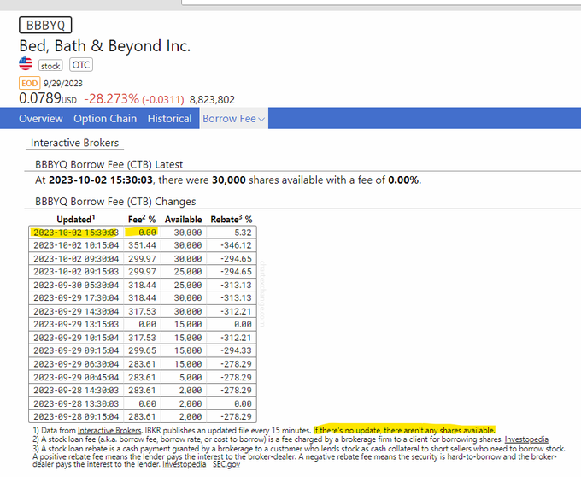Click the Borrow Fee chevron arrow
581x477 pixels.
(261, 120)
